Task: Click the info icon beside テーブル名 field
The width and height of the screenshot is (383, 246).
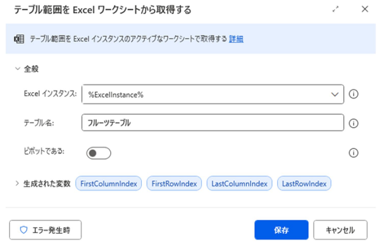Action: (x=353, y=123)
